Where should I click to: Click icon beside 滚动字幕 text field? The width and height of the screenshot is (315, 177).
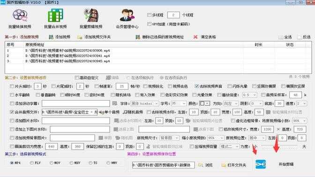coord(114,103)
